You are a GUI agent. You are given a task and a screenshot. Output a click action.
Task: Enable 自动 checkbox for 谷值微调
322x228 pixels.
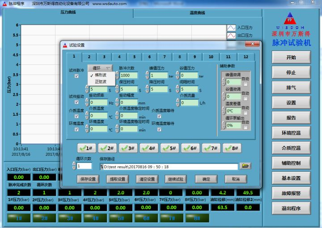point(245,98)
